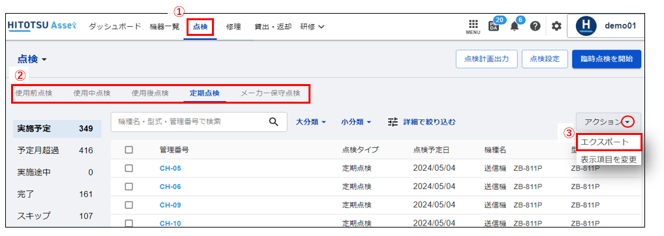The height and width of the screenshot is (236, 664).
Task: Click the filter sliders icon beside 詳細で絞り込む
Action: click(x=393, y=122)
